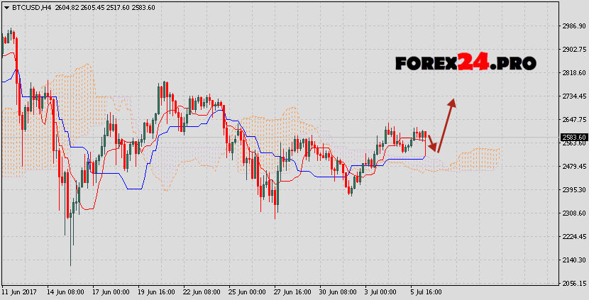Viewport: 589px width, 300px height.
Task: Click the 2902.75 price axis label
Action: 573,50
